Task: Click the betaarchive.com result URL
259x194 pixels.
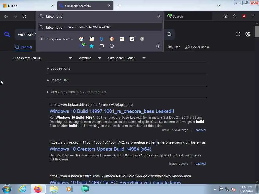Action: coord(91,105)
